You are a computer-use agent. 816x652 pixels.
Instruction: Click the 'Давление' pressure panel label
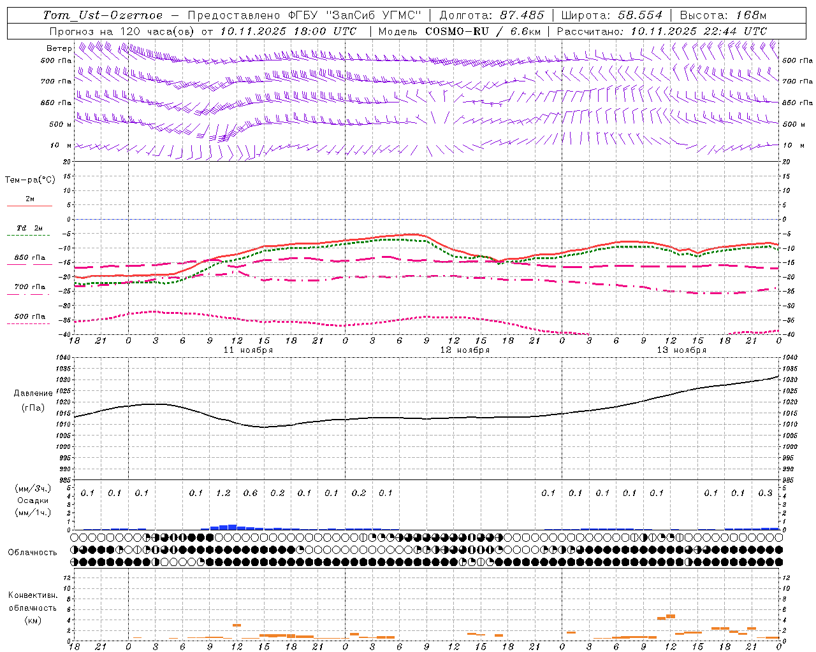33,393
